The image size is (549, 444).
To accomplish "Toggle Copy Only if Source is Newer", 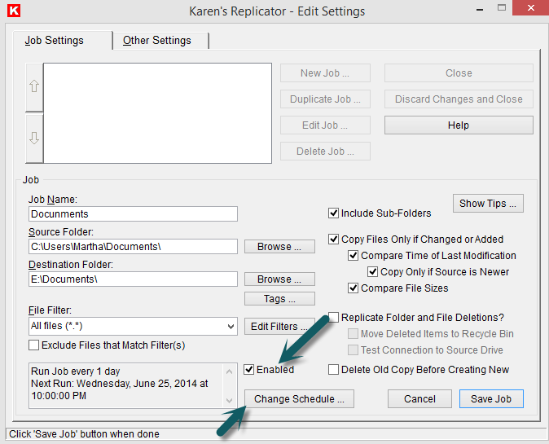I will click(x=372, y=272).
